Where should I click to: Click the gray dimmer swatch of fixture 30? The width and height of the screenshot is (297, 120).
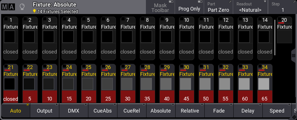pos(185,84)
